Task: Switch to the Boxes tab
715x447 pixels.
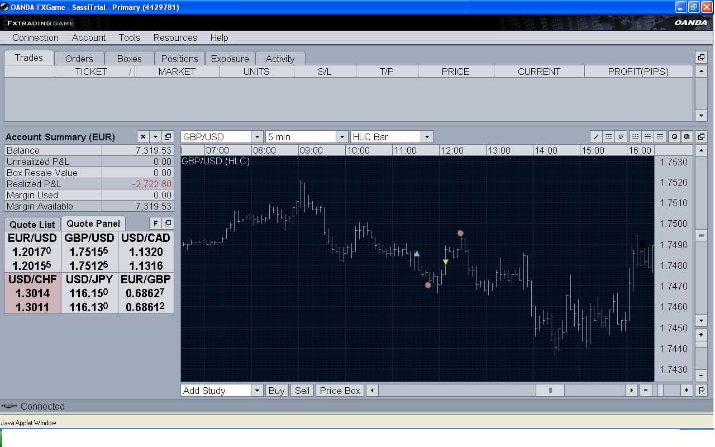Action: (x=130, y=59)
